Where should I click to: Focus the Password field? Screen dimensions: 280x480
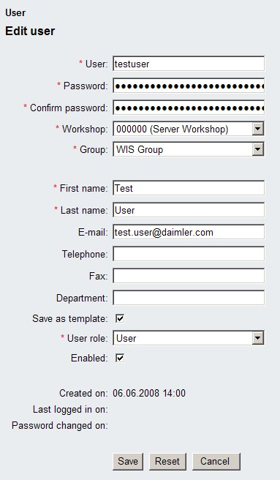(189, 86)
